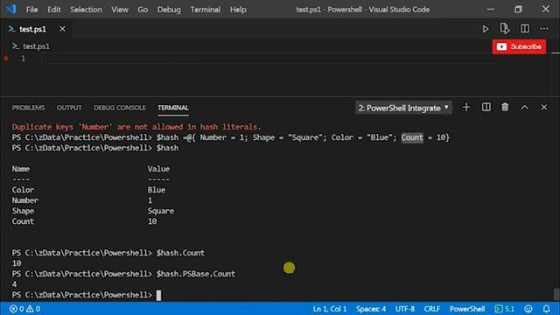Click the highlighted Count word in terminal
This screenshot has height=315, width=560.
click(x=412, y=137)
